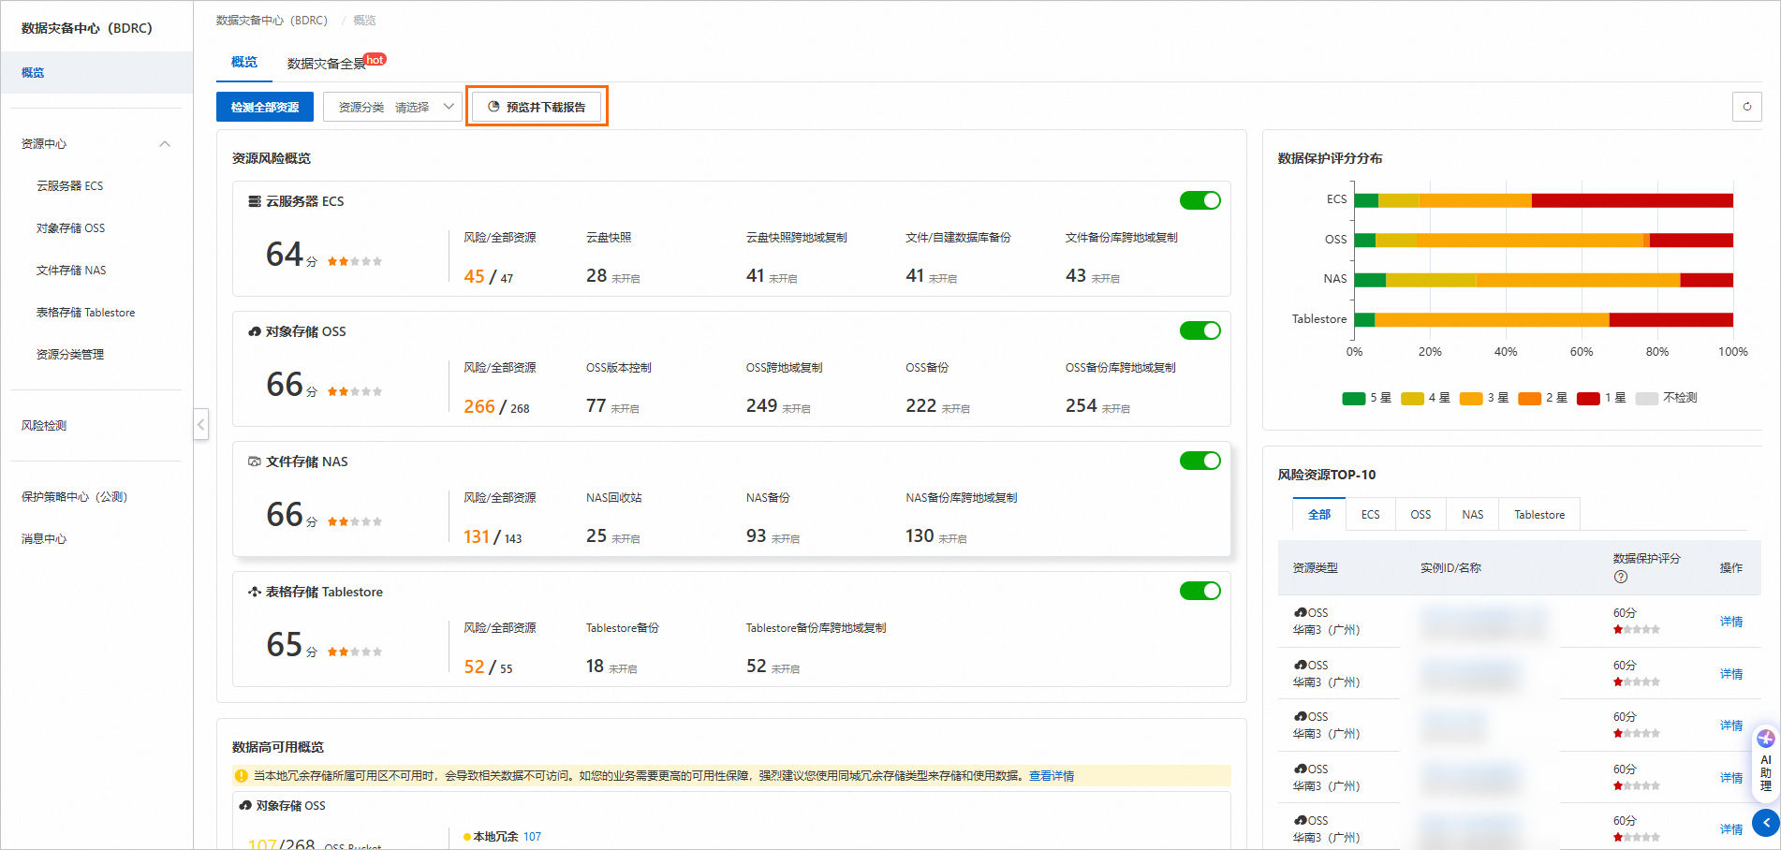
Task: Click the OSS icon in 数据高可用概览 section
Action: click(x=245, y=806)
